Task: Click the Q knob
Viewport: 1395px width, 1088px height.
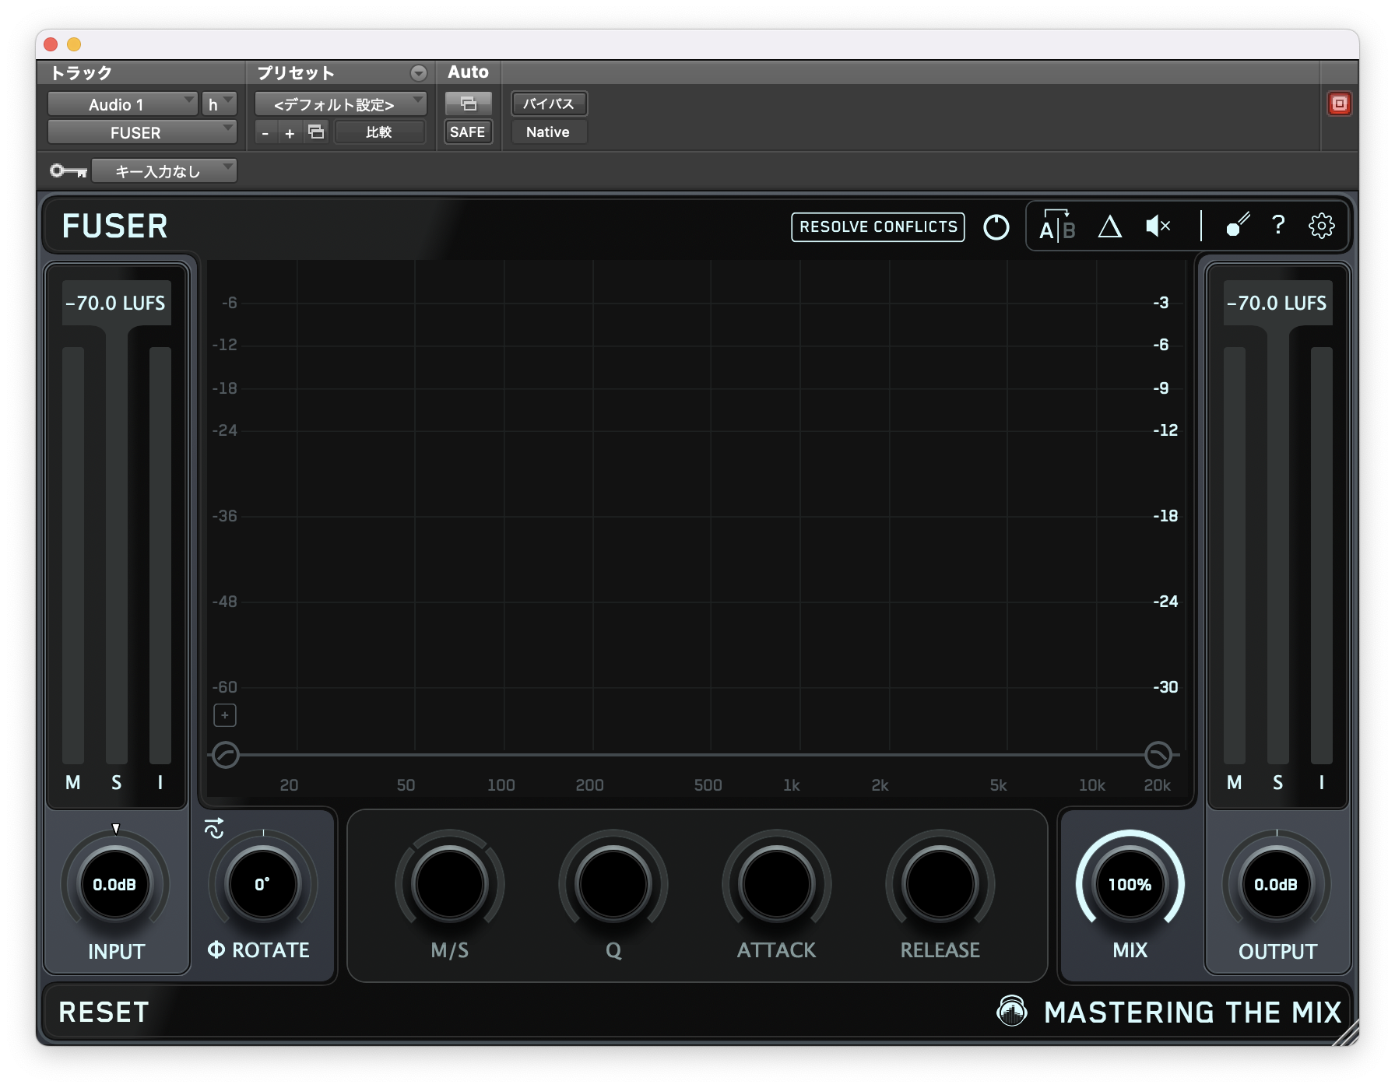Action: [613, 884]
